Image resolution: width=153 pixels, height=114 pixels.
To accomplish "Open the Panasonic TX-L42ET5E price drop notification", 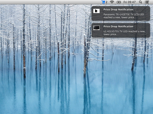I will click(x=121, y=13).
